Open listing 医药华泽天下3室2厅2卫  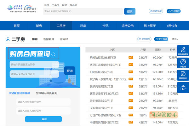tap(104, 94)
